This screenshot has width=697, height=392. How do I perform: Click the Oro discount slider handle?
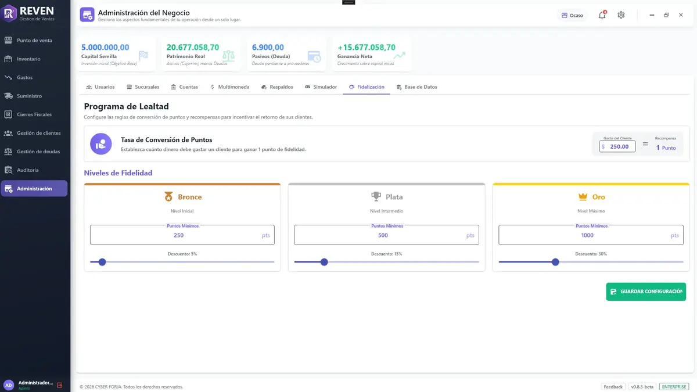coord(555,262)
